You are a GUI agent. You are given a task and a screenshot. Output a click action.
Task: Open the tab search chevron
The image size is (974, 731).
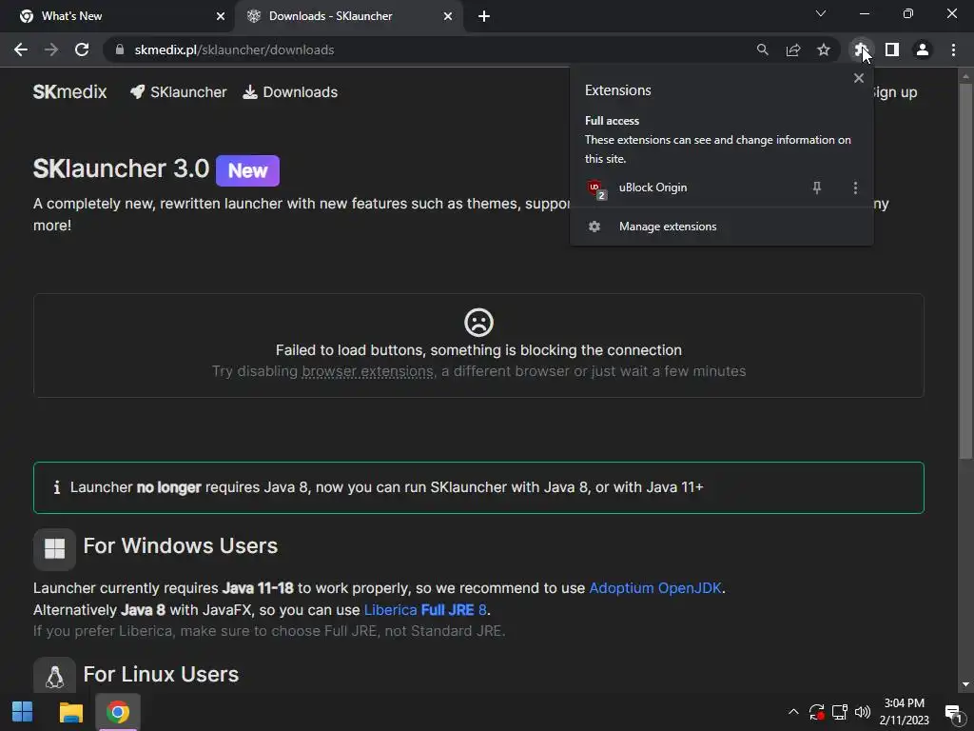tap(821, 13)
